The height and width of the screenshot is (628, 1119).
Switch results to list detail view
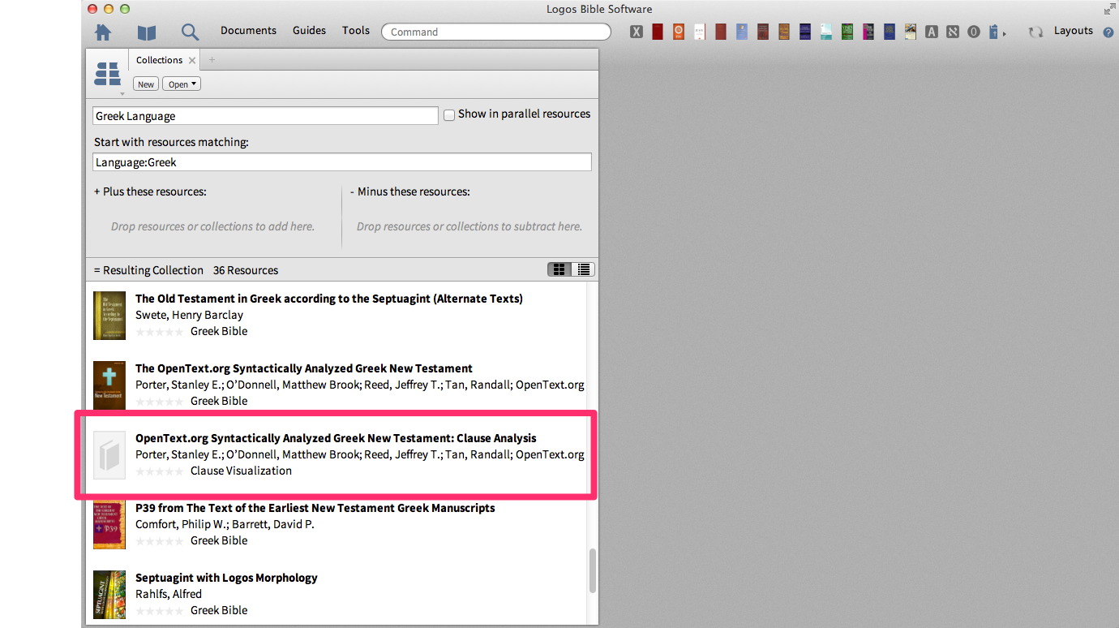[x=583, y=269]
